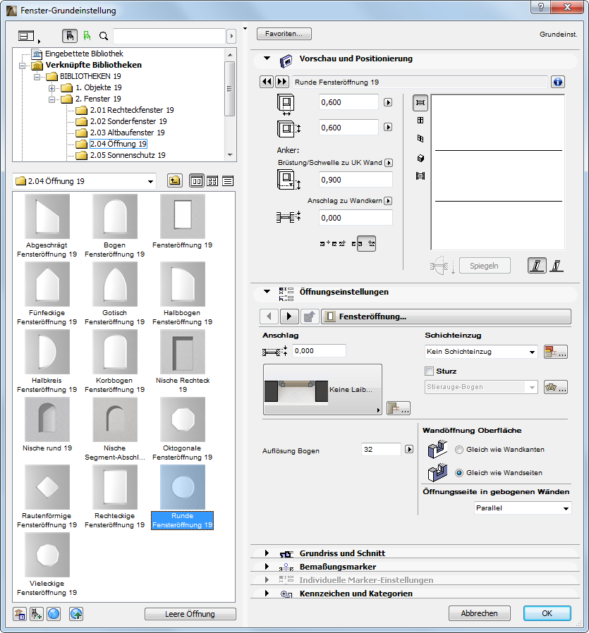Open the Parallel dropdown for curved walls
The height and width of the screenshot is (633, 589).
(x=521, y=508)
